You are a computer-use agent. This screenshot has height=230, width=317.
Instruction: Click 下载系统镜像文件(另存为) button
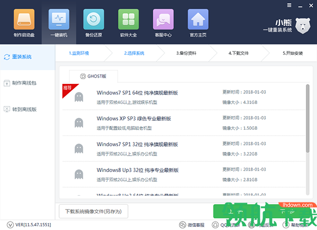coord(94,212)
